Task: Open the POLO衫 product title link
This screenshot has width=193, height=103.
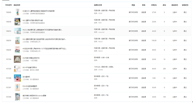Action: click(x=30, y=86)
